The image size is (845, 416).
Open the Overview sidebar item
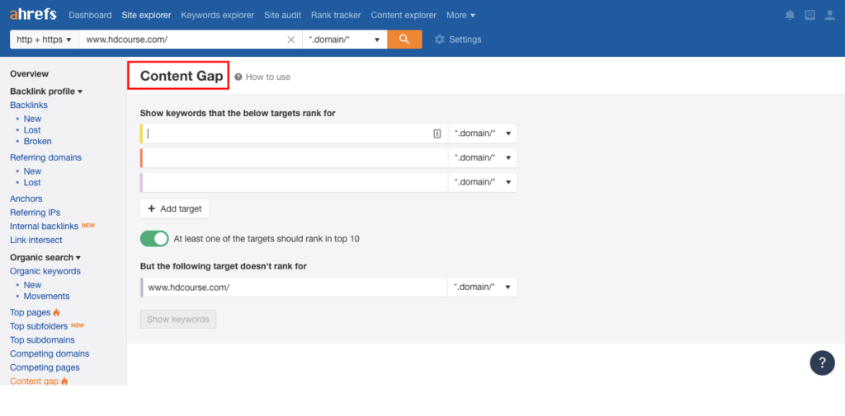[29, 74]
